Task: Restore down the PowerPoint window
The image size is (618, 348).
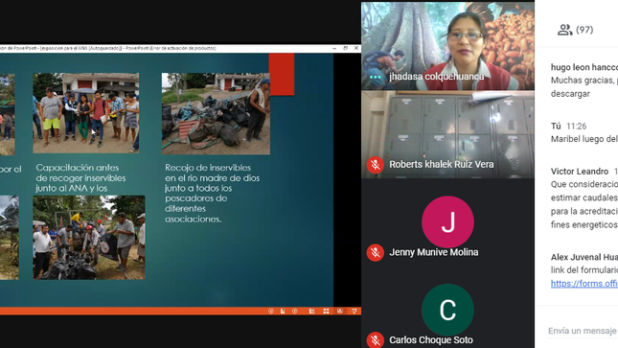Action: click(345, 48)
